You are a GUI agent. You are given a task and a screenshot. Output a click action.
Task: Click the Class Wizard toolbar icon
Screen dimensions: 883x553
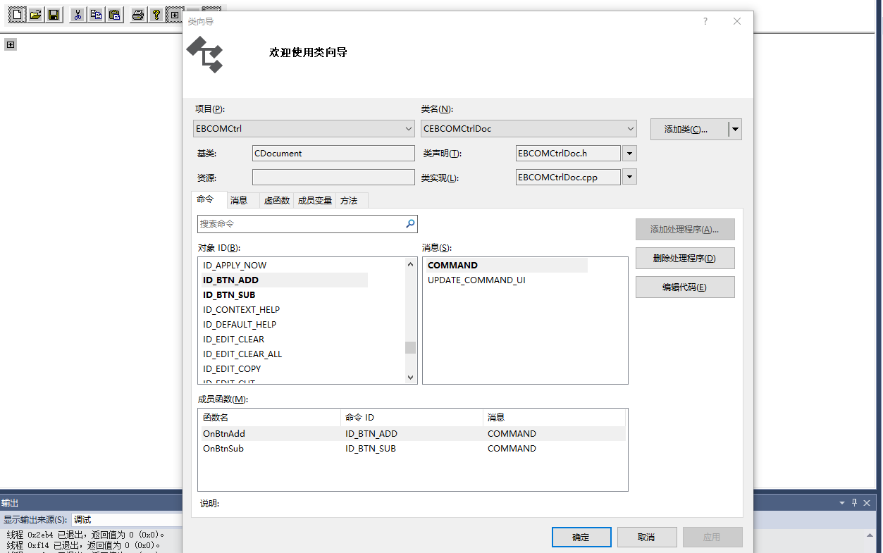point(174,14)
